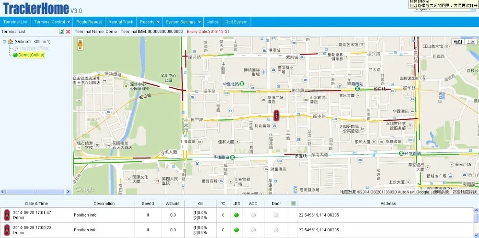Click right scroll arrow of Terminal List panel
479x238 pixels.
point(68,192)
